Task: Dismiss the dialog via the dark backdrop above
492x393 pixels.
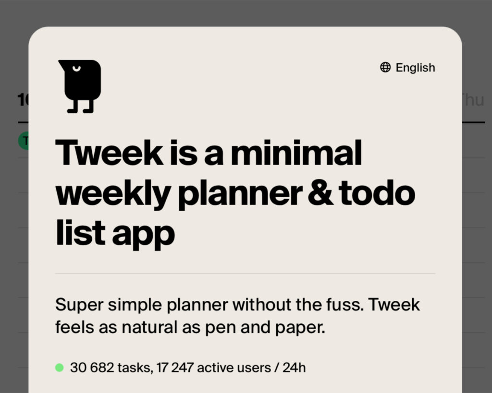Action: pos(245,12)
